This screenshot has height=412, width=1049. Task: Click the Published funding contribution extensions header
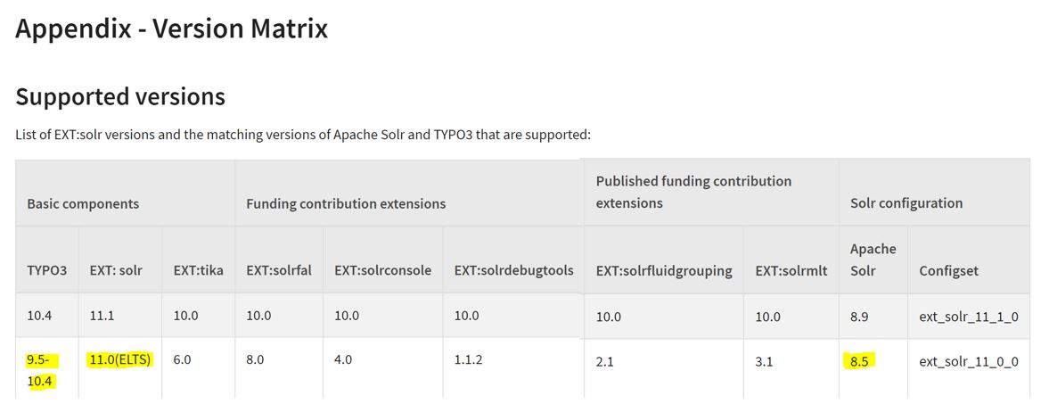tap(693, 192)
